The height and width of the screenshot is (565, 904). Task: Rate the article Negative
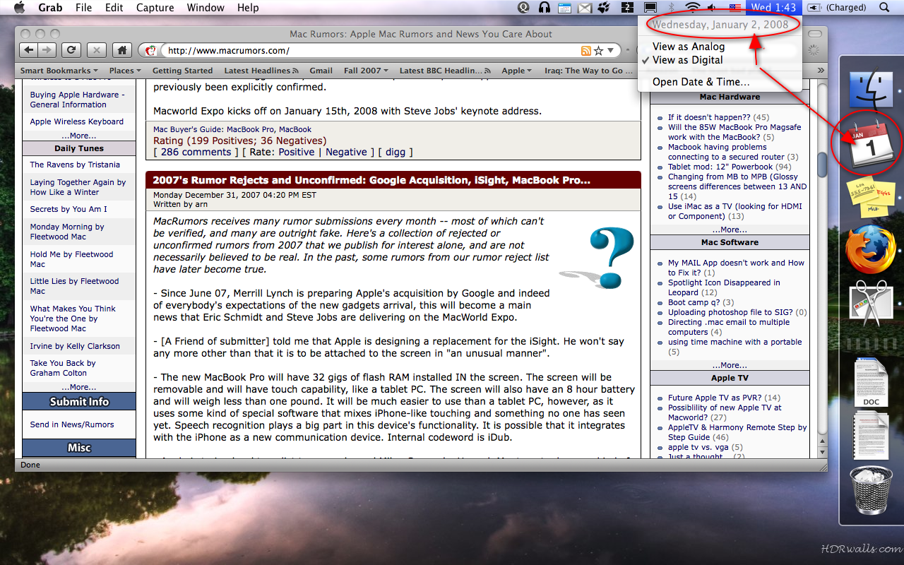346,152
